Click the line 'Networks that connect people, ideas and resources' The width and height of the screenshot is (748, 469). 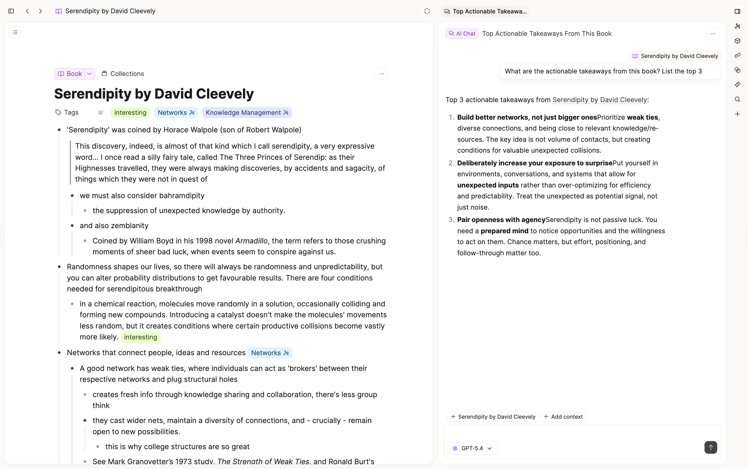[x=156, y=353]
